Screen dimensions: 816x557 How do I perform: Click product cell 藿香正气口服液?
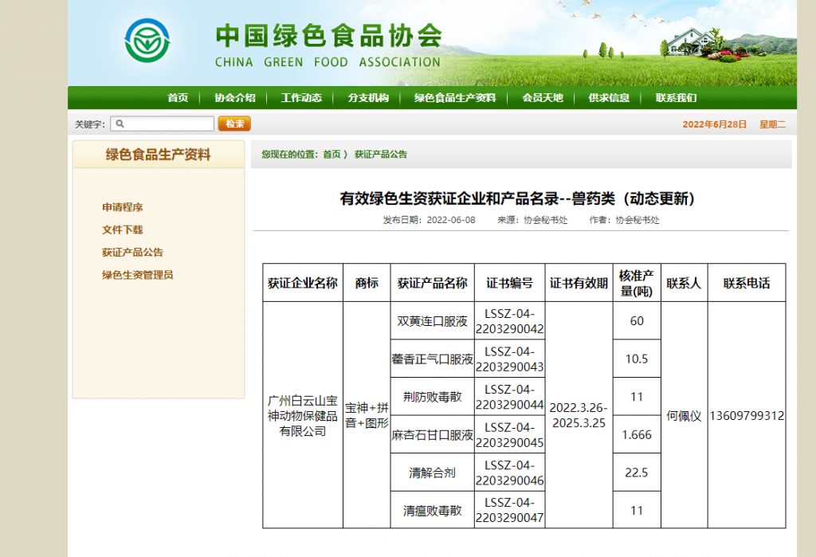pos(433,359)
